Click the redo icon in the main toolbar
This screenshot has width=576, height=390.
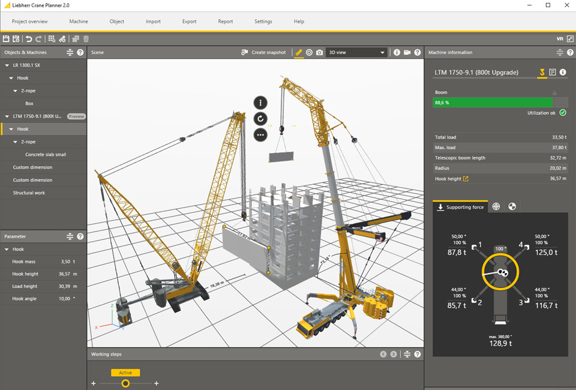coord(38,38)
